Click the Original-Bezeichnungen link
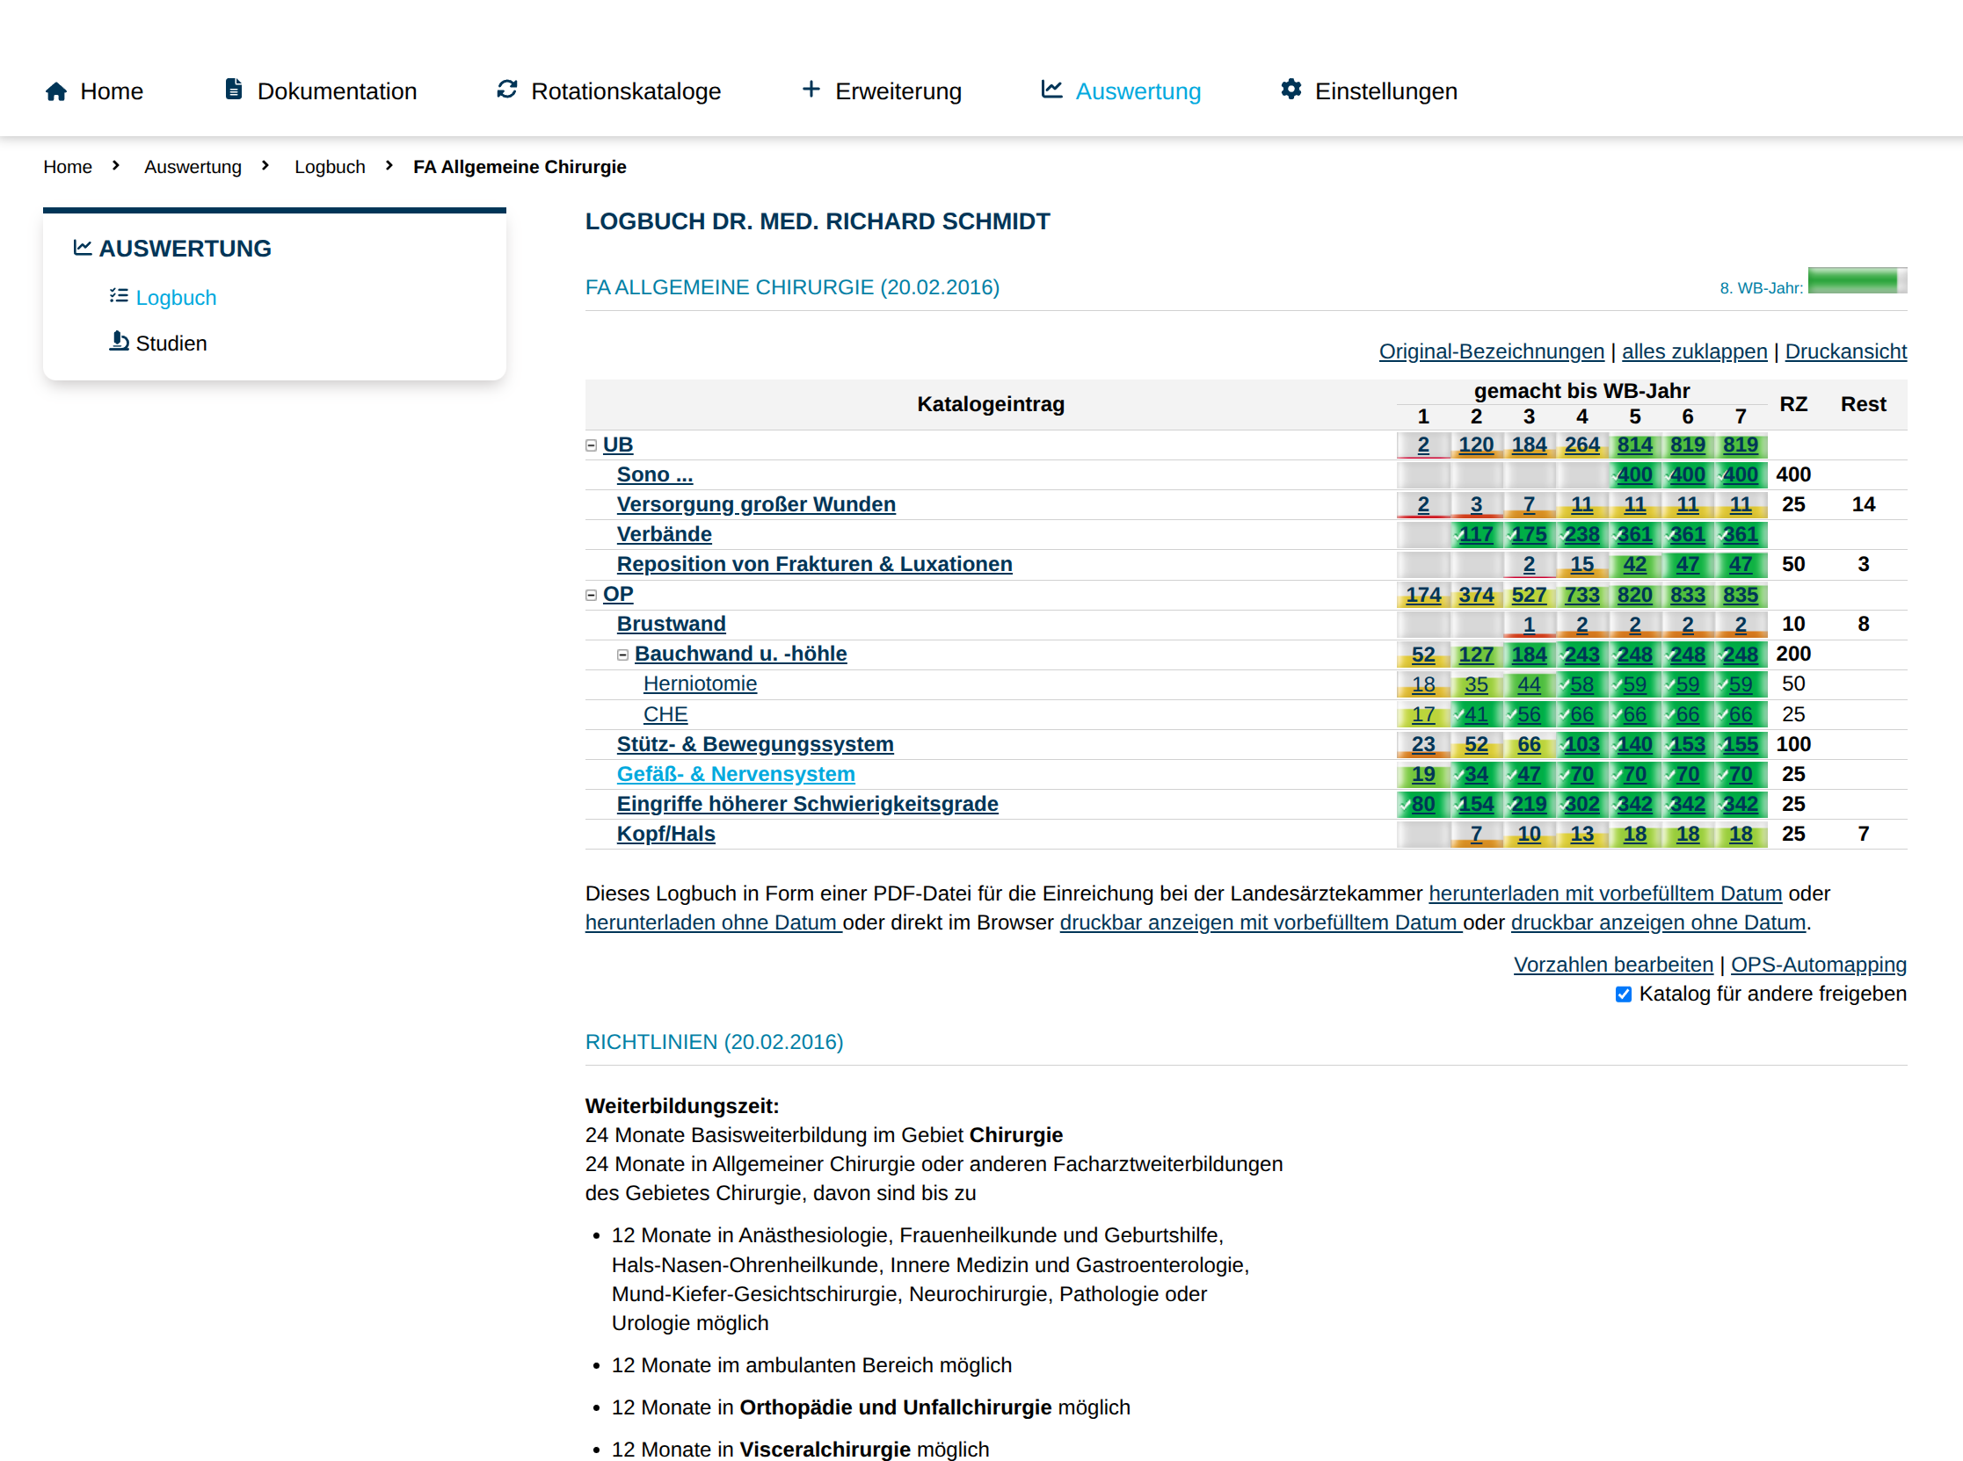 [1491, 352]
